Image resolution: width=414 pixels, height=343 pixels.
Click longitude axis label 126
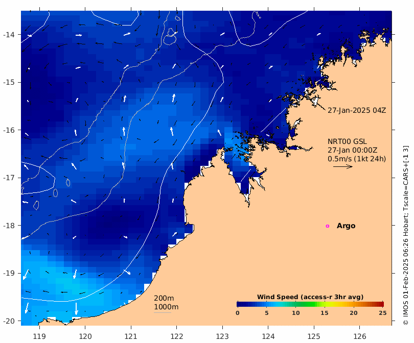coord(360,336)
